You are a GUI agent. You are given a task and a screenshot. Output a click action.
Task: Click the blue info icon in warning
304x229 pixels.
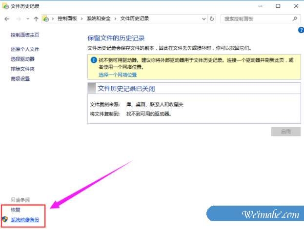click(94, 60)
